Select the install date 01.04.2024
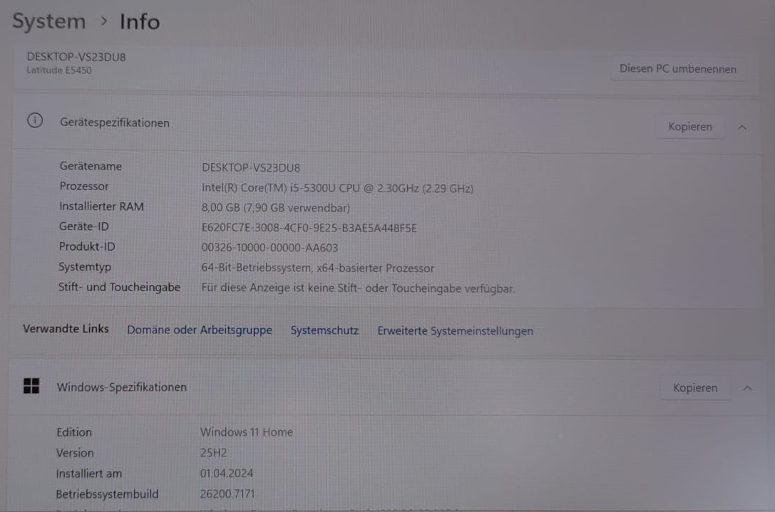The image size is (775, 512). [x=227, y=474]
